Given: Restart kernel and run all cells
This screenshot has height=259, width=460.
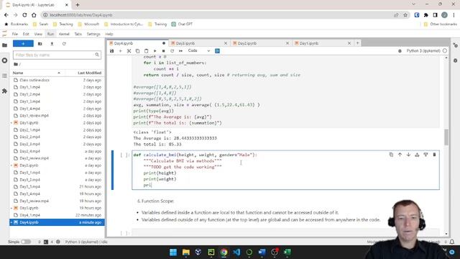Looking at the screenshot, I should click(x=180, y=51).
